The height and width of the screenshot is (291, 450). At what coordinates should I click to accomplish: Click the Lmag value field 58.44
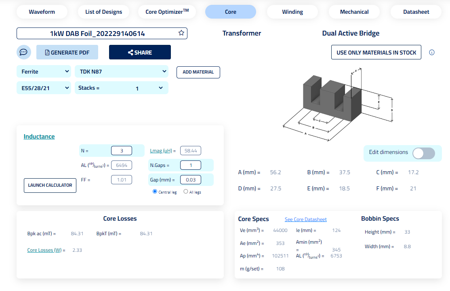(191, 150)
